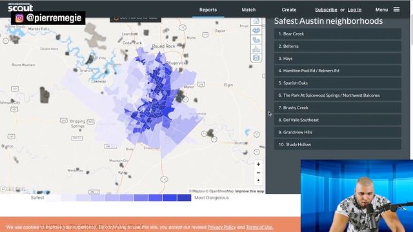Open the hamburger menu icon
Image resolution: width=413 pixels, height=232 pixels.
(396, 10)
